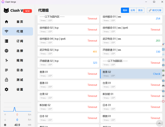Select proxy 韩国 01

[x=131, y=118]
